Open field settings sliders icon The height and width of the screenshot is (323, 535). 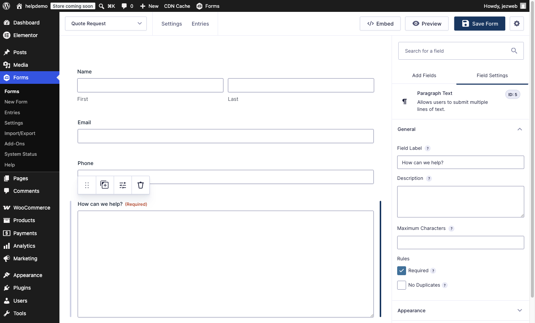[123, 185]
